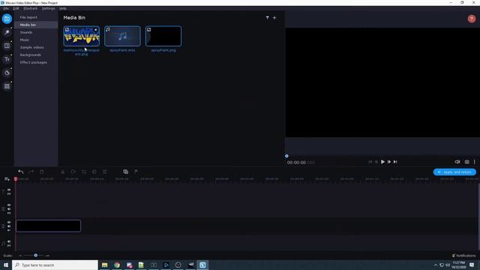Open the File menu
Image resolution: width=480 pixels, height=270 pixels.
coord(6,8)
